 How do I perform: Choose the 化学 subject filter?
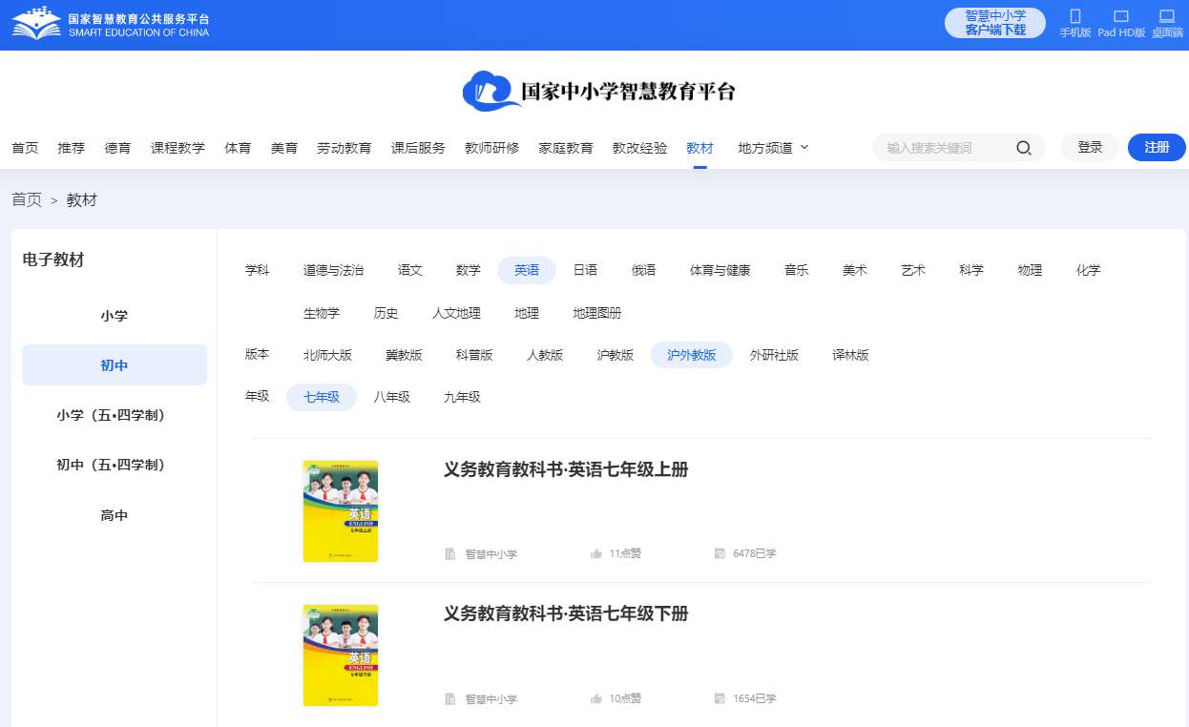(1088, 270)
